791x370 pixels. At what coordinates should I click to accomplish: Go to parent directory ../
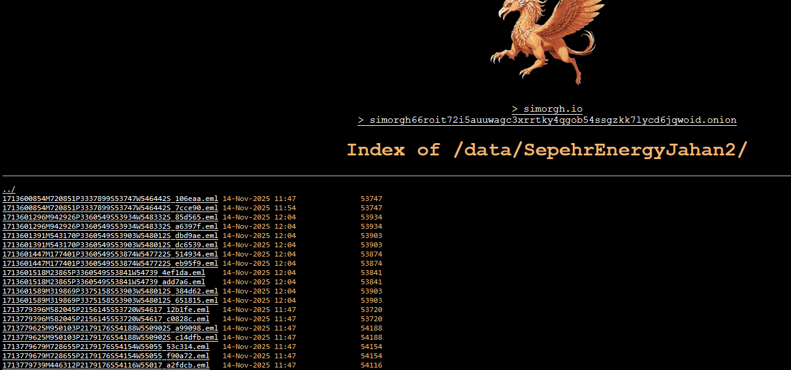[9, 189]
